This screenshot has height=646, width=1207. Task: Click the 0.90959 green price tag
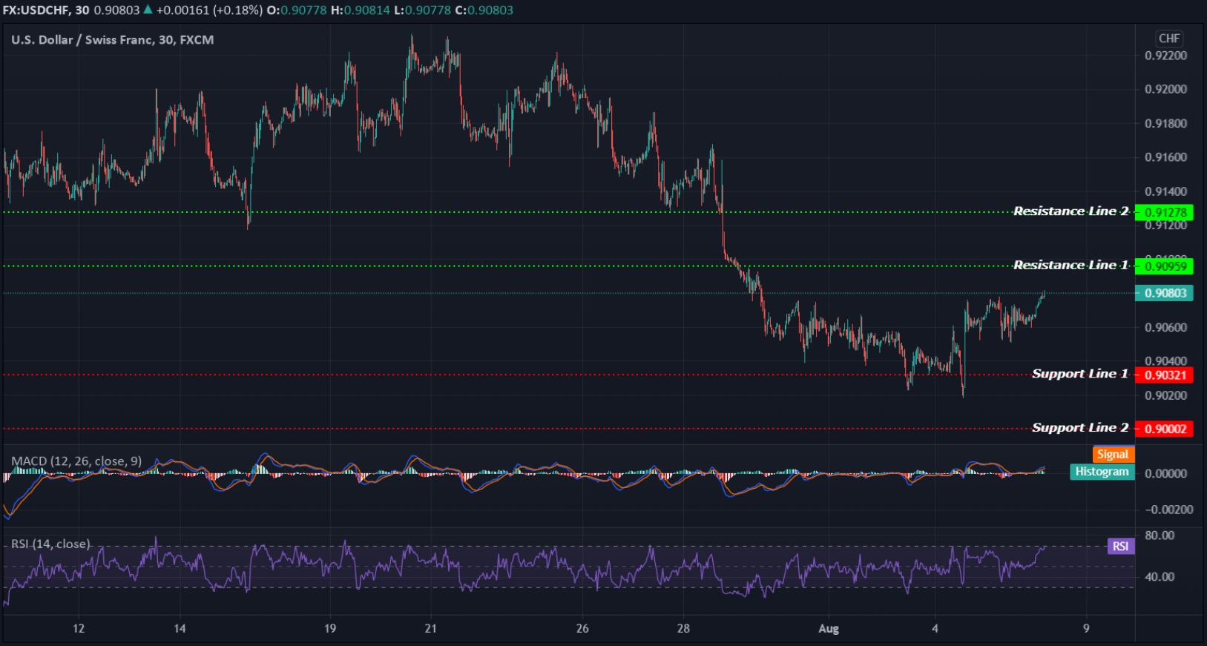coord(1165,266)
